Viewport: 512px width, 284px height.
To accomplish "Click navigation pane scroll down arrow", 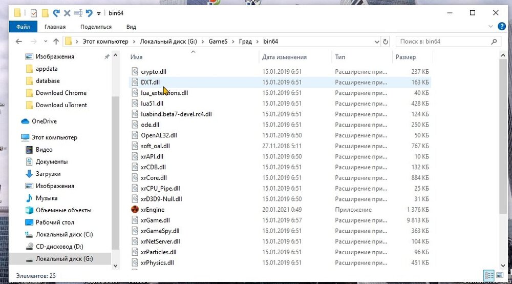I will [115, 266].
